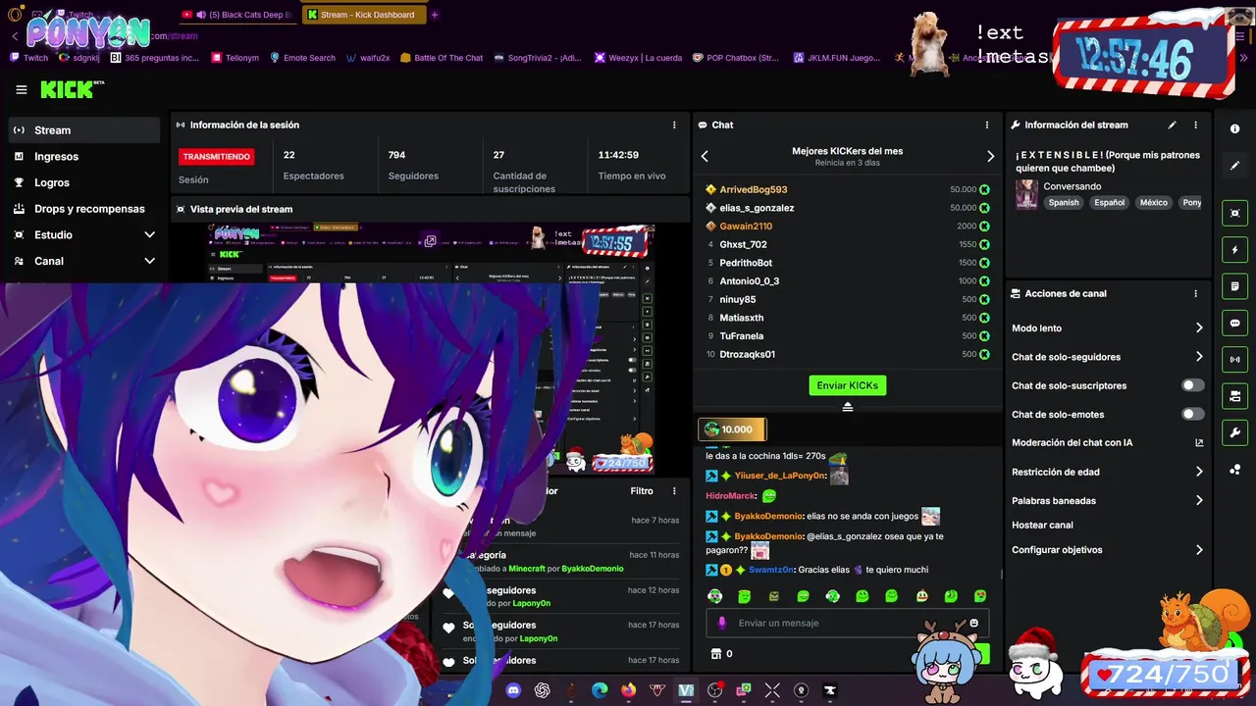Screen dimensions: 1256x706
Task: Open channel actions three-dot menu
Action: (1195, 293)
